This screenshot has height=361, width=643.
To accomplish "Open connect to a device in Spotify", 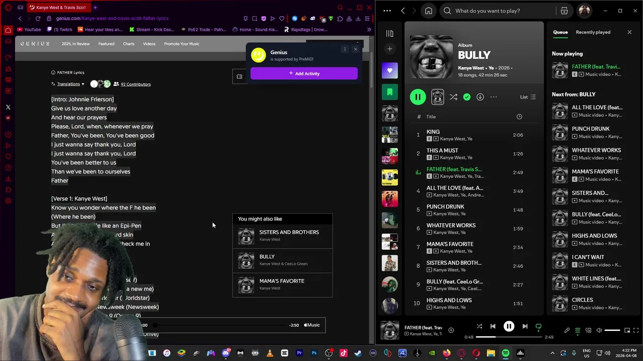I will click(x=588, y=330).
